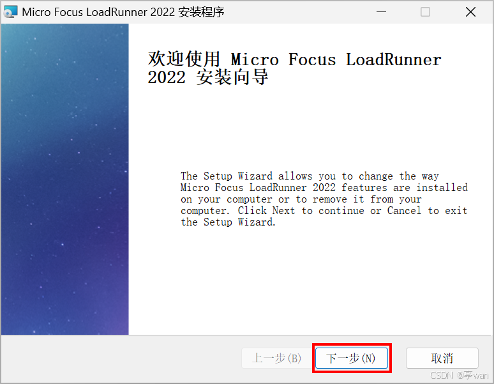494x384 pixels.
Task: Close the installer with the X button
Action: point(470,12)
